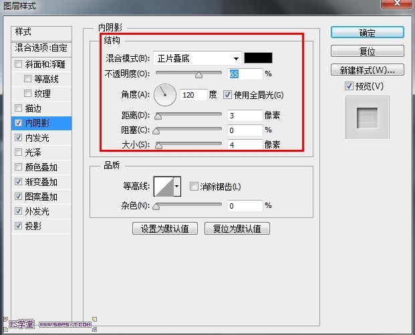Select the 内发光 style entry
Viewport: 415px width, 335px height.
pyautogui.click(x=37, y=138)
